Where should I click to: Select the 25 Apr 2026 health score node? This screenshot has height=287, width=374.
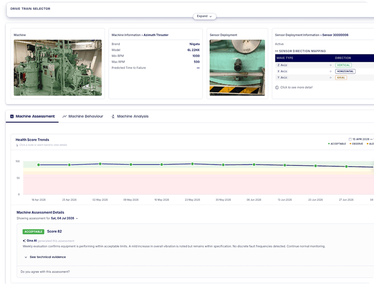click(x=69, y=165)
